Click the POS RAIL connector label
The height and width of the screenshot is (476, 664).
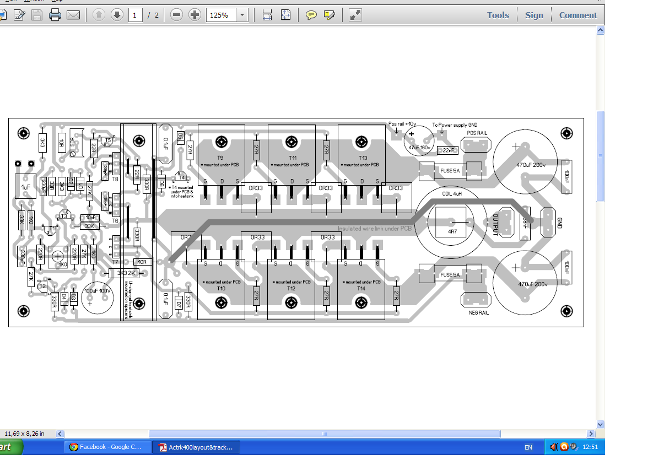click(477, 134)
